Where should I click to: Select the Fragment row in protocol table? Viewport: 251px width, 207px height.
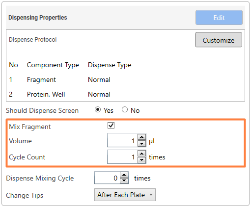pos(125,80)
